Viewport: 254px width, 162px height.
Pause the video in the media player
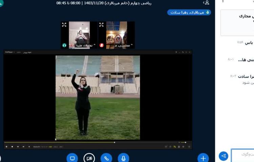(x=6, y=147)
